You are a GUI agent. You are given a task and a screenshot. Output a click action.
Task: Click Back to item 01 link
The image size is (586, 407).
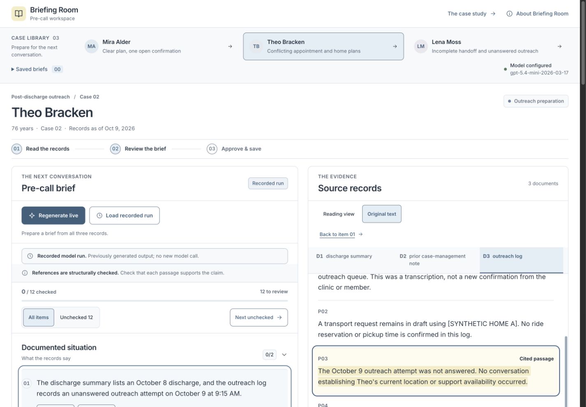tap(337, 234)
